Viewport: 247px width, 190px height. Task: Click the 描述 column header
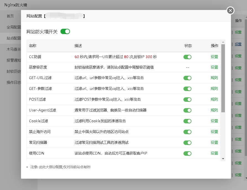click(78, 46)
